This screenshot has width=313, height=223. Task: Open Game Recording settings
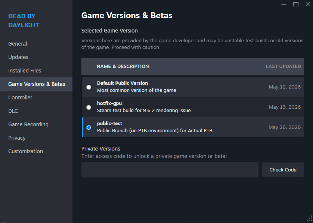28,124
